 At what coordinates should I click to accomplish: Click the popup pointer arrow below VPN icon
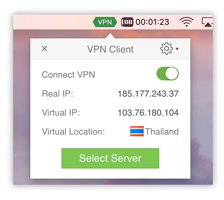point(110,36)
